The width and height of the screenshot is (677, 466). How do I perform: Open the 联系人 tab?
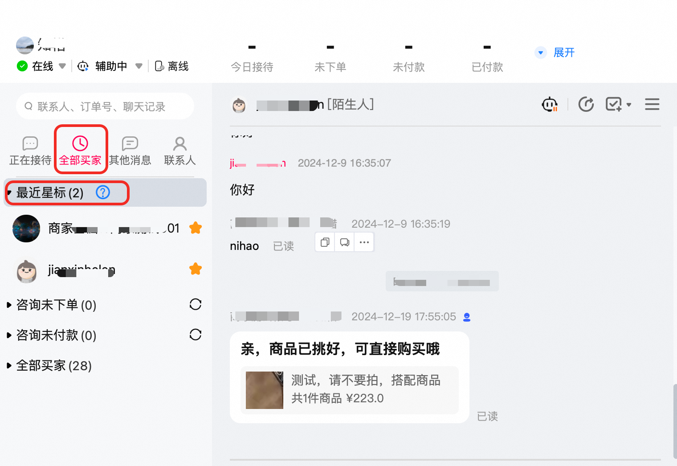pos(180,151)
